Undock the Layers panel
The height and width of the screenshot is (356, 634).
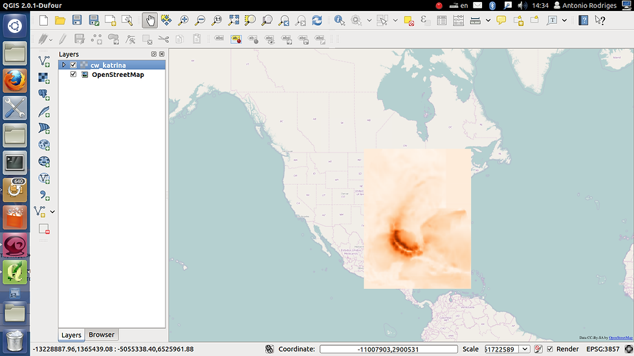[154, 54]
